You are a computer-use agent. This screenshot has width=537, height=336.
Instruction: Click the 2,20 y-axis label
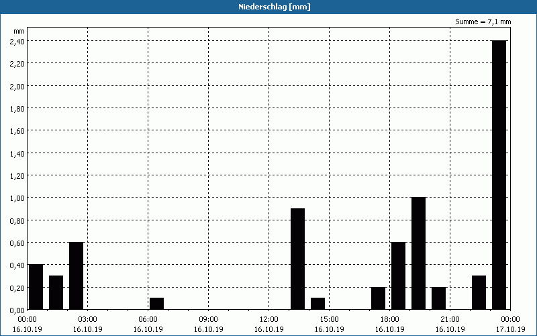[x=17, y=63]
